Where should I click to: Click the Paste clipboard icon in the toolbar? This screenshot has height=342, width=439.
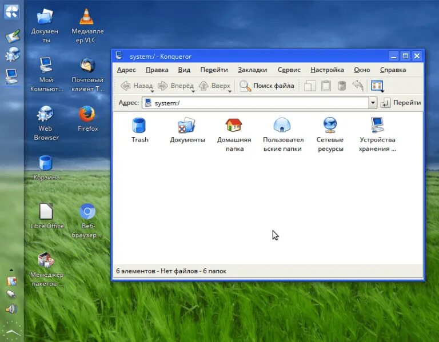pyautogui.click(x=326, y=86)
